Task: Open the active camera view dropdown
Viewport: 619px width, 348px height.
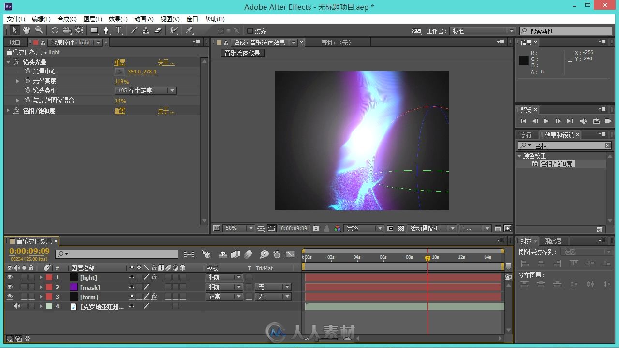Action: [432, 228]
